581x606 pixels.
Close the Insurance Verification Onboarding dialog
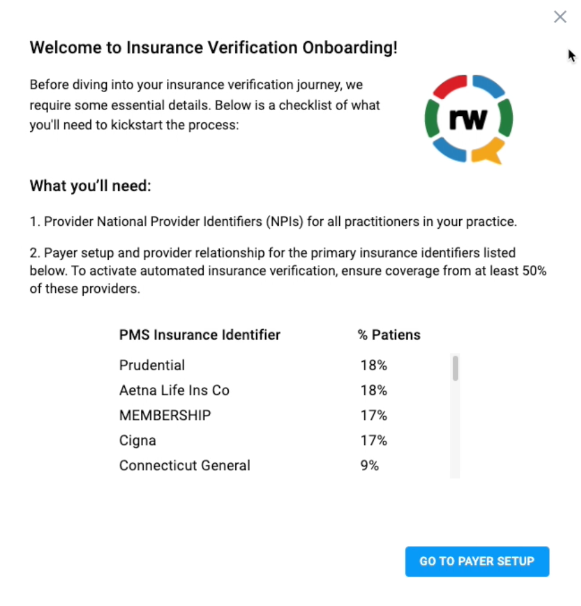560,17
